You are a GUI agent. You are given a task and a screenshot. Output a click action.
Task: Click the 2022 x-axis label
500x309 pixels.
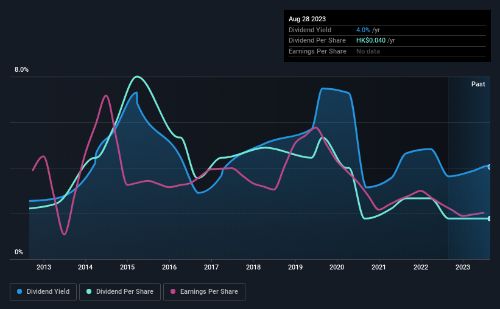(421, 267)
